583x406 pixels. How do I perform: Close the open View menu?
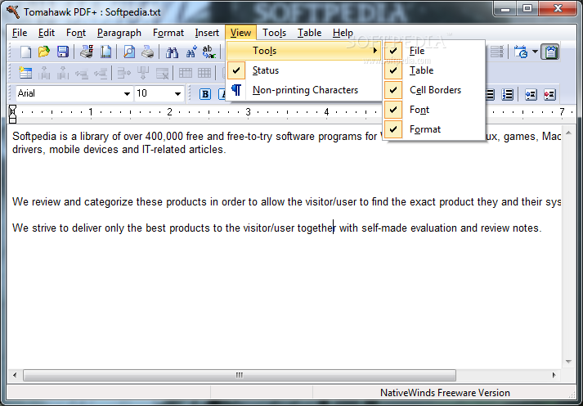point(240,33)
